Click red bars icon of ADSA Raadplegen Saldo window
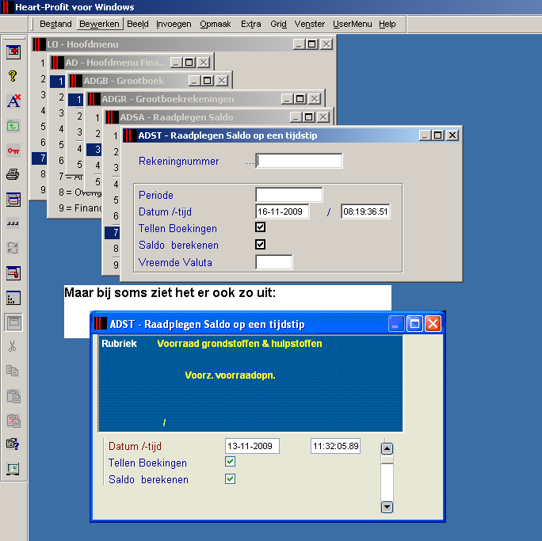Screen dimensions: 542x541 (x=112, y=117)
